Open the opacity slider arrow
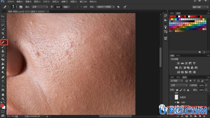This screenshot has height=118, width=210. pyautogui.click(x=206, y=85)
